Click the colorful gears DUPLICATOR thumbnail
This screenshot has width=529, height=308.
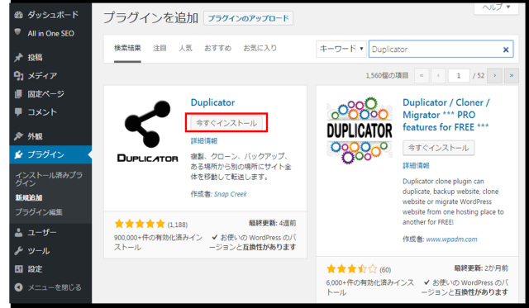(360, 130)
